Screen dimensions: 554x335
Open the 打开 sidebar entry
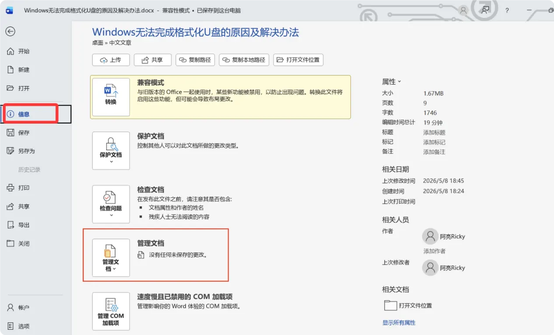pos(24,88)
